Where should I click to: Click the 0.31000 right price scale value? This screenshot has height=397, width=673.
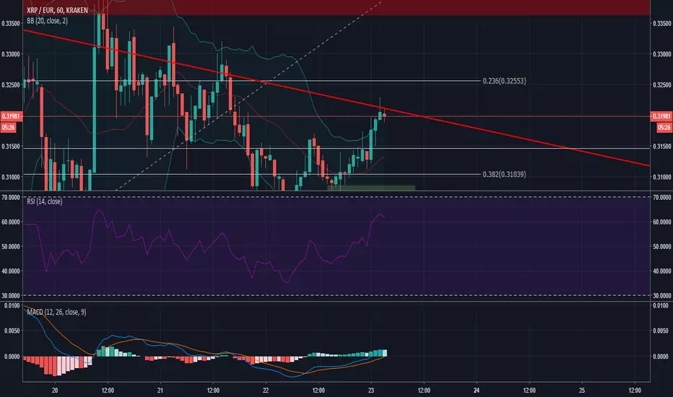tap(661, 177)
